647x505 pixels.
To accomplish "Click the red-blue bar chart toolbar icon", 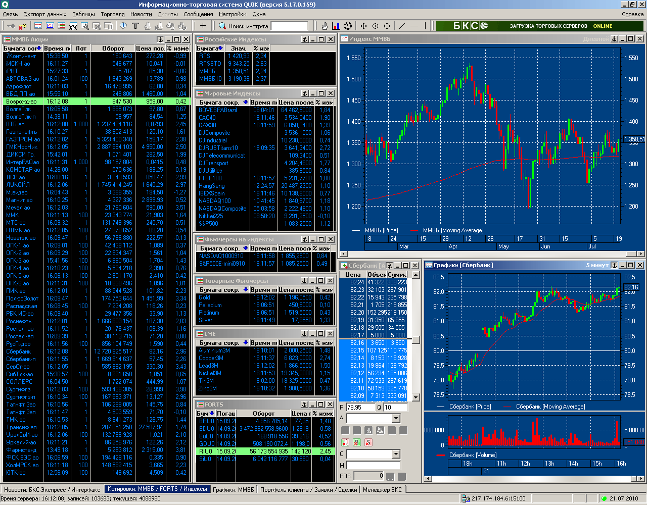I will tap(336, 26).
